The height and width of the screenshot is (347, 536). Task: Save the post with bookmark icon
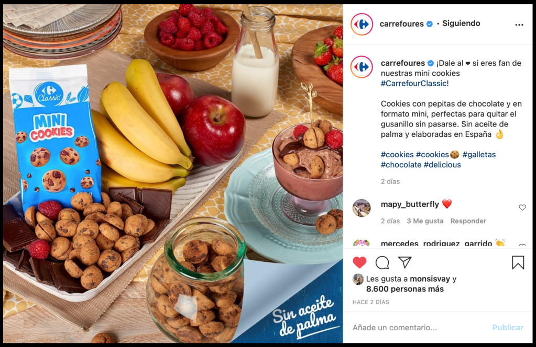click(518, 262)
